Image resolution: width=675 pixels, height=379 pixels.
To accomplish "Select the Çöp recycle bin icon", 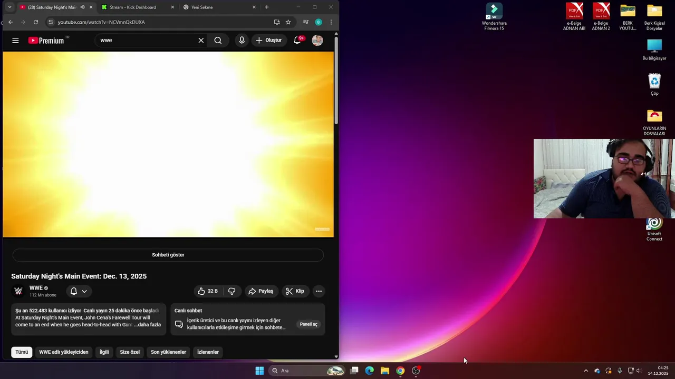I will (654, 84).
